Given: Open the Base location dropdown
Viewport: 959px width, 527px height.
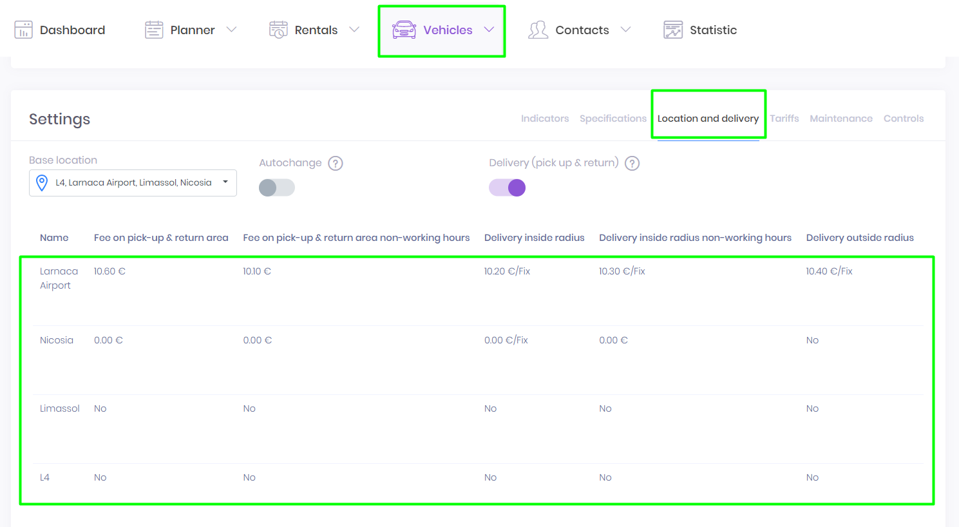Looking at the screenshot, I should tap(133, 183).
